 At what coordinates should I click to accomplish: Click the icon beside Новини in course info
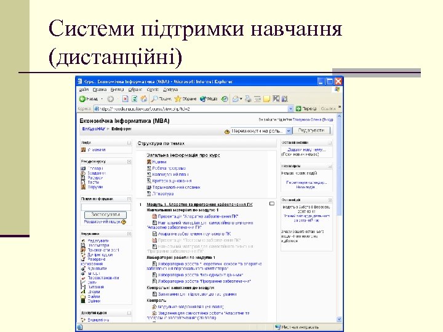149,162
